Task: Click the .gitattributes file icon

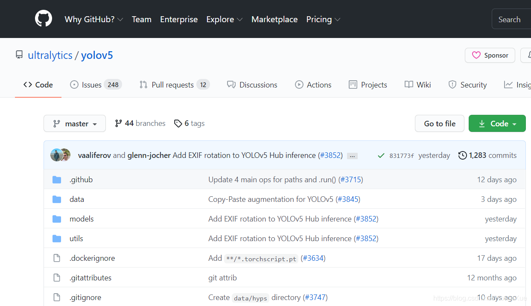Action: 57,278
